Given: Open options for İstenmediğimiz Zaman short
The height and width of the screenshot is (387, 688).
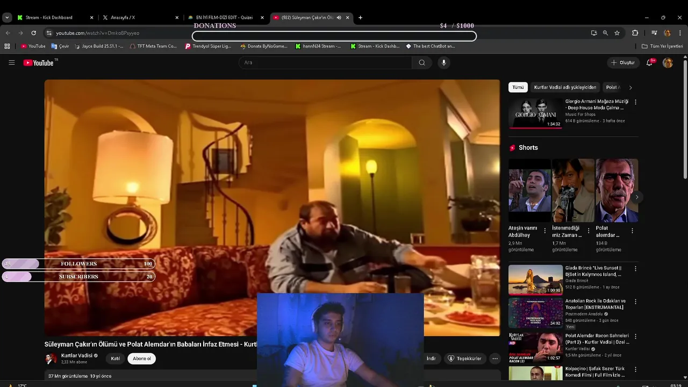Looking at the screenshot, I should (589, 231).
